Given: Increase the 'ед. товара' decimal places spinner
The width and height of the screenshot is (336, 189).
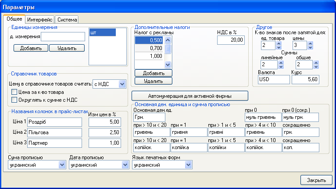Looking at the screenshot, I should pos(279,43).
